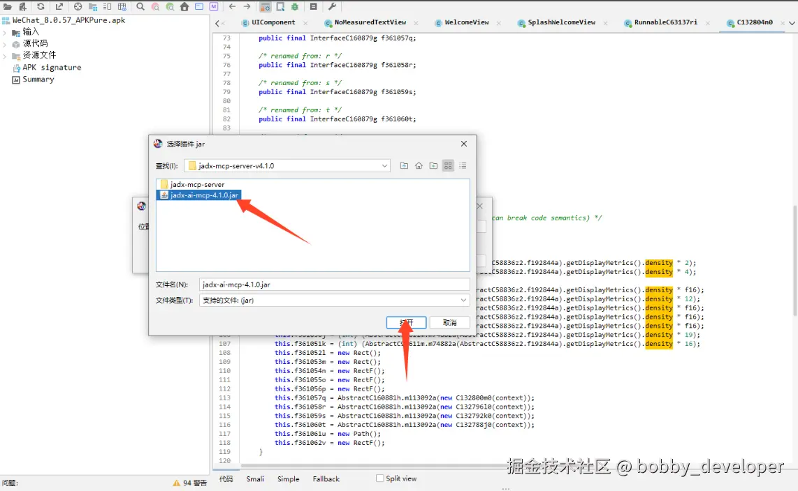Click the quark engine search-page icon
Screen dimensions: 798x491
[x=280, y=6]
